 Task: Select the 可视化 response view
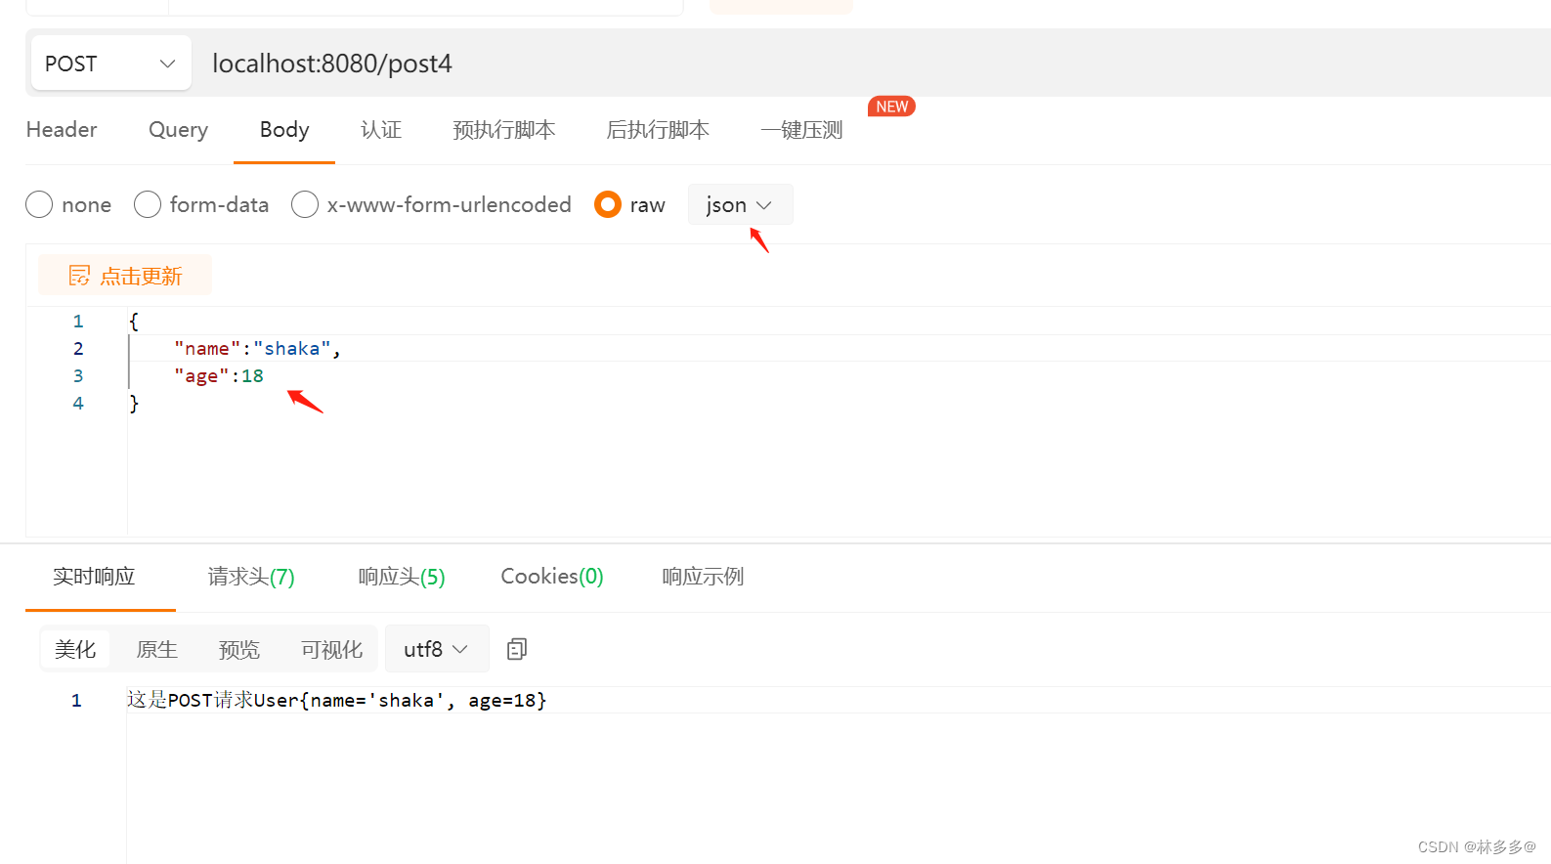tap(331, 649)
